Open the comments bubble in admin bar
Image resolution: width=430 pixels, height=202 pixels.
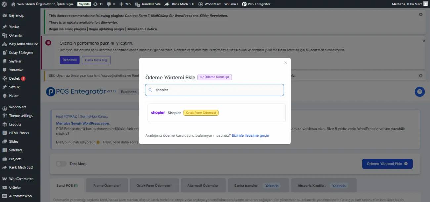111,4
